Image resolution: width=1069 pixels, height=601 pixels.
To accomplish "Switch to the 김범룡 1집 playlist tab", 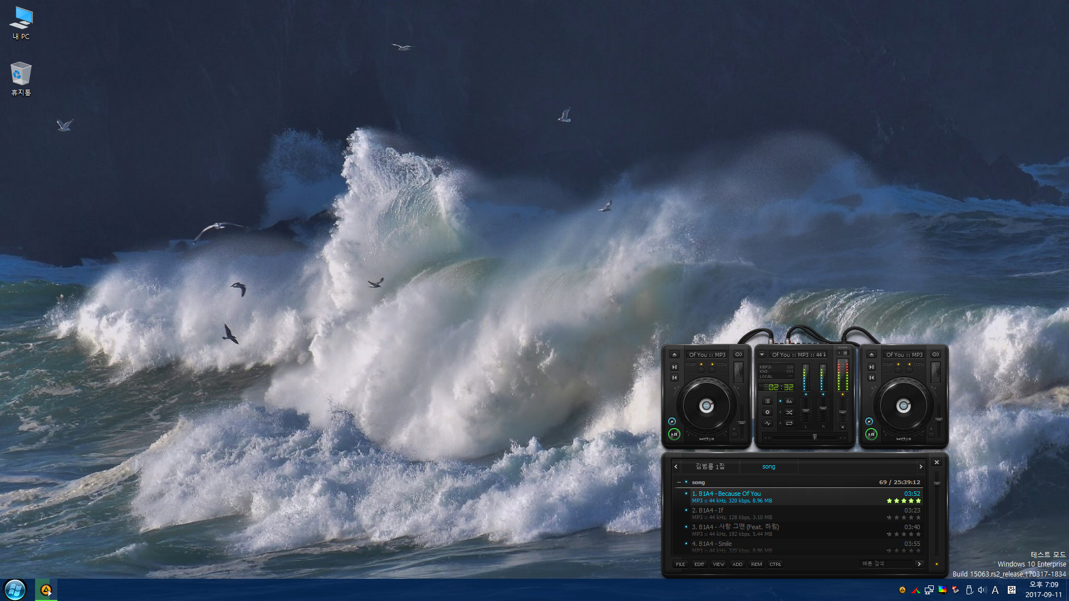I will 710,466.
